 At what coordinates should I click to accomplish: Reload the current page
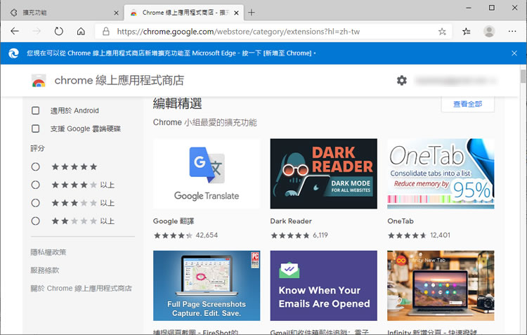coord(59,31)
